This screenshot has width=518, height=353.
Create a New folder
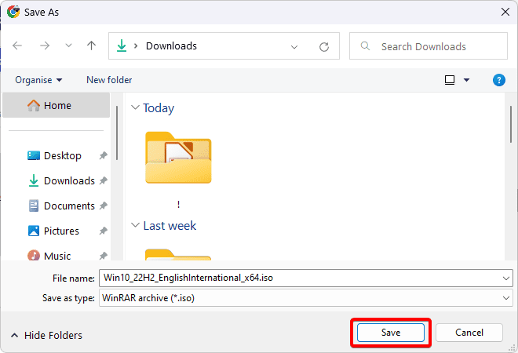point(109,80)
